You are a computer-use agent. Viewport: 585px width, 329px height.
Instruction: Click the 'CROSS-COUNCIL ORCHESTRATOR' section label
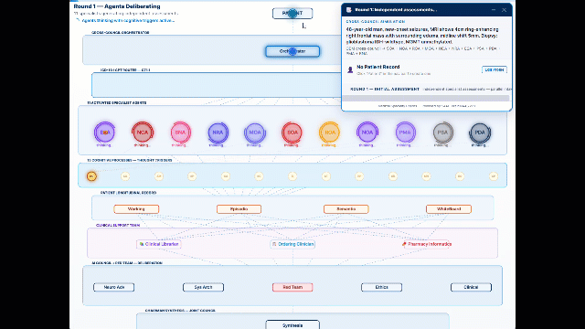point(121,33)
